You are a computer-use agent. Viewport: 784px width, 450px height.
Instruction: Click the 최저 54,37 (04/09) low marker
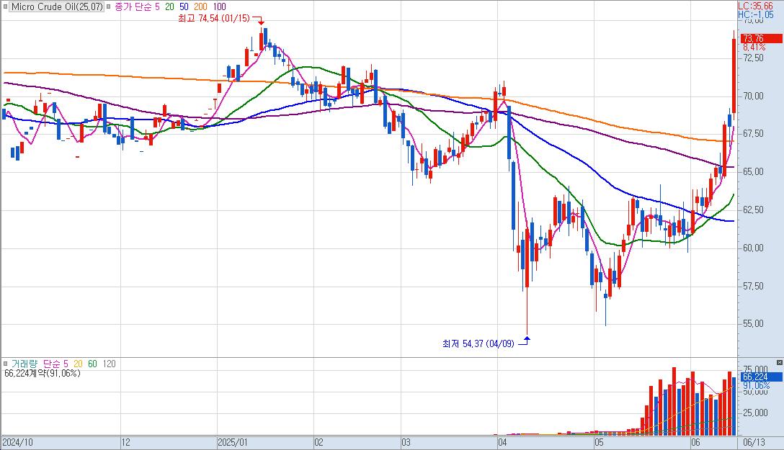[x=478, y=343]
